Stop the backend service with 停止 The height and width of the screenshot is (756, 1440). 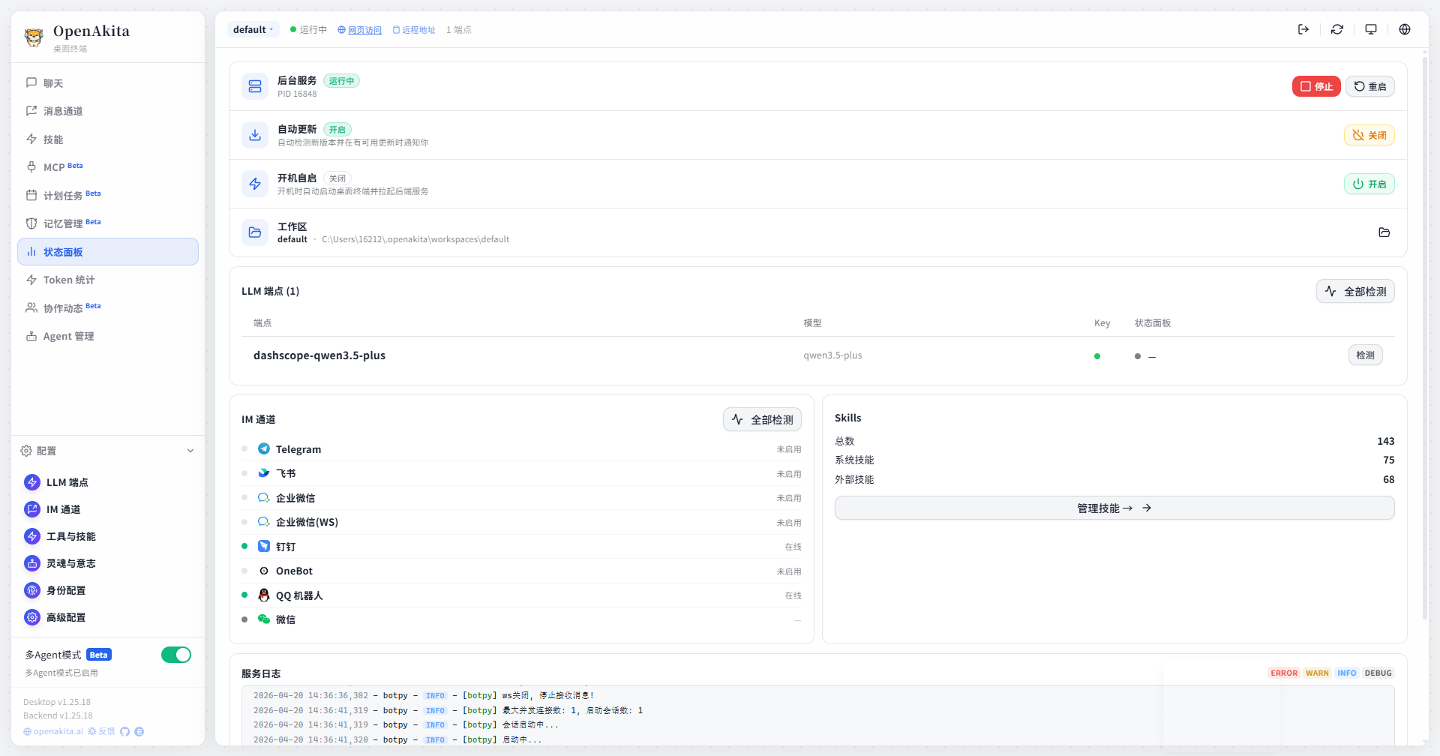tap(1316, 86)
